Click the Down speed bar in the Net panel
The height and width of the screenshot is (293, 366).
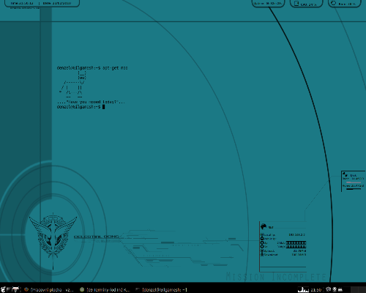click(x=296, y=247)
